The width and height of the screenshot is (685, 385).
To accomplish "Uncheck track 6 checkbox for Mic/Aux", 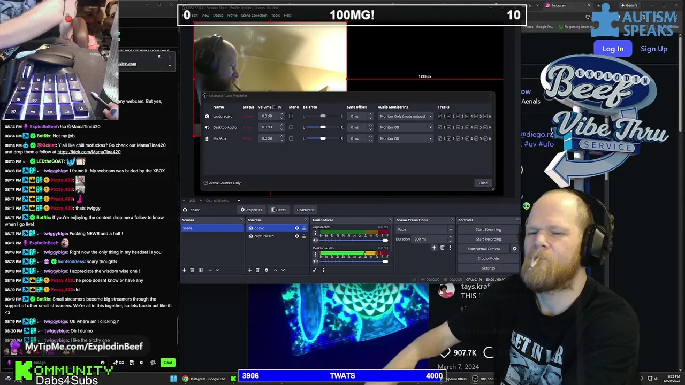I will point(485,138).
